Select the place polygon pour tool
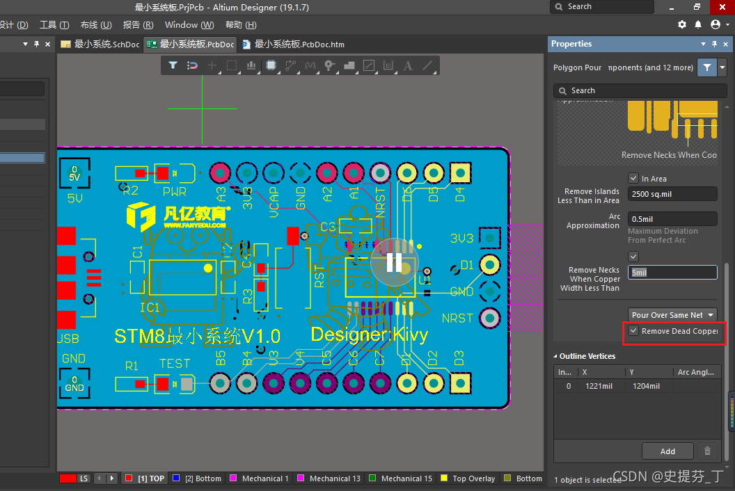Image resolution: width=735 pixels, height=491 pixels. coord(349,65)
